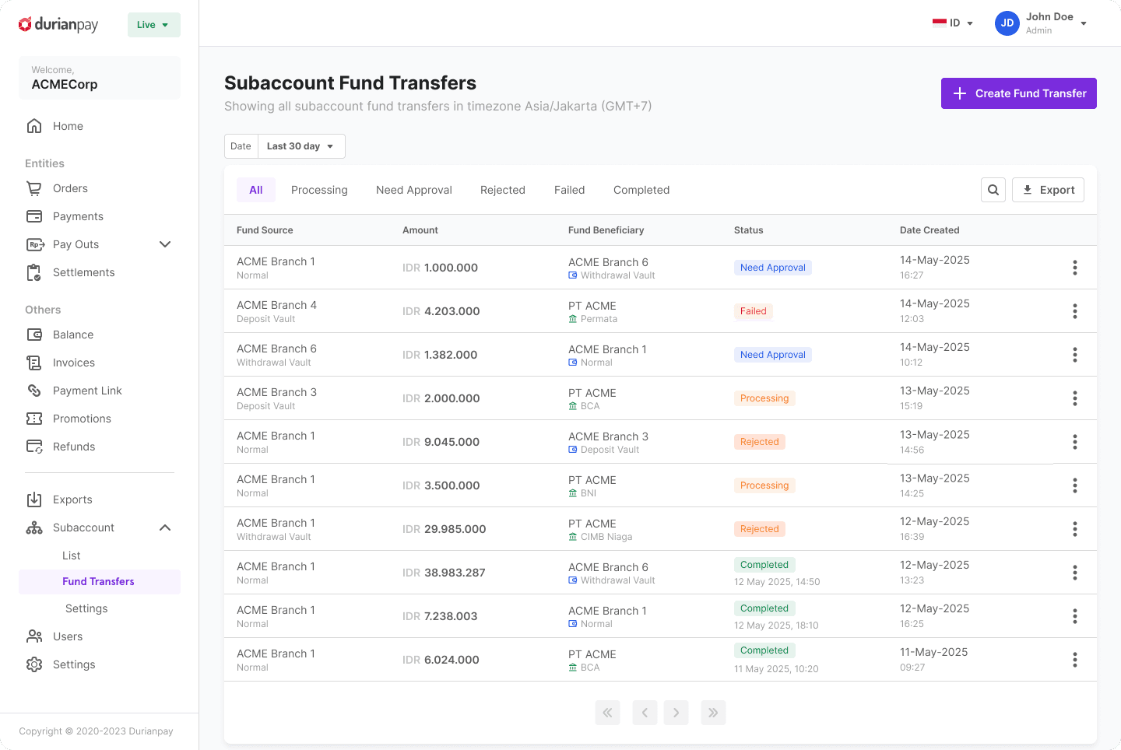Switch to the Completed tab
This screenshot has width=1121, height=750.
click(641, 190)
